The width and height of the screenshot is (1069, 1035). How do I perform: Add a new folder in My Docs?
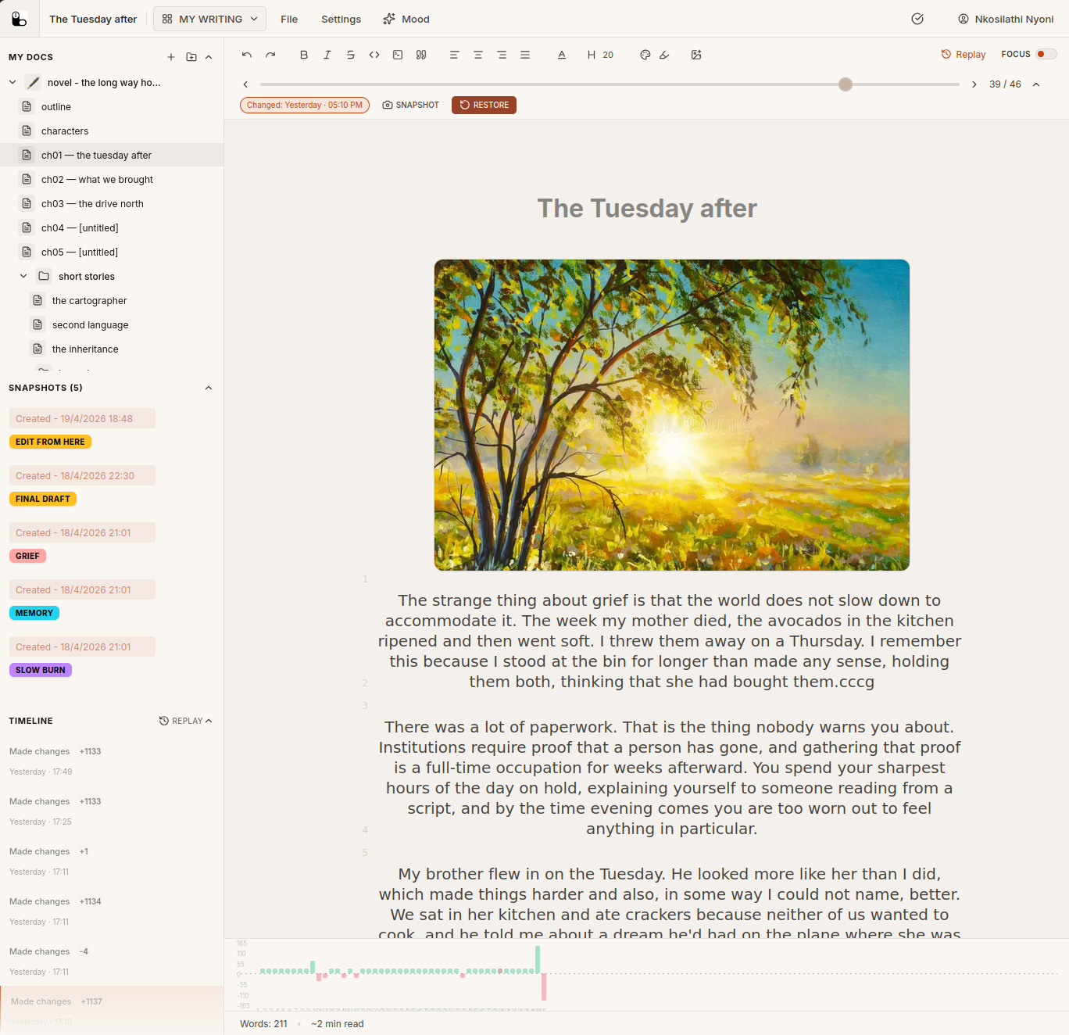coord(191,57)
